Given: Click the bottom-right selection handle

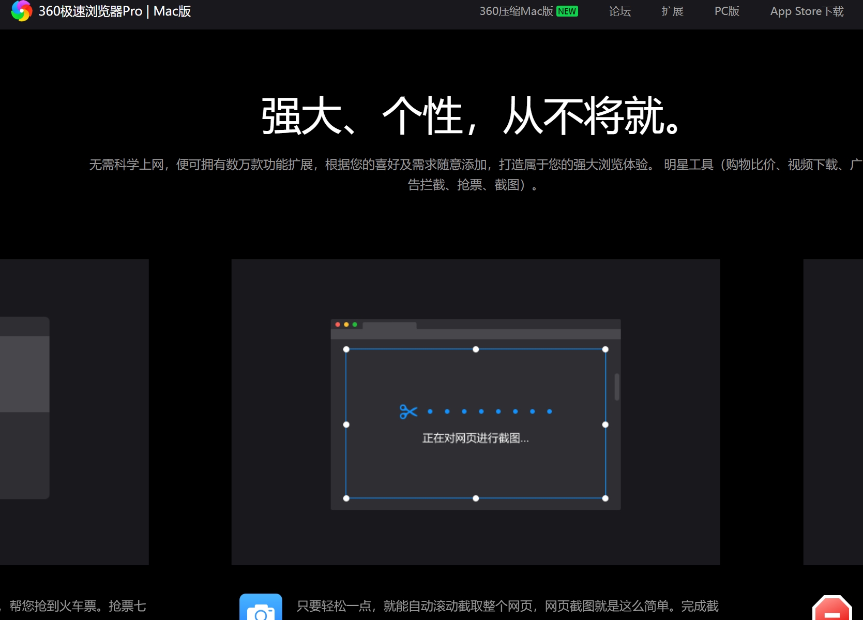Looking at the screenshot, I should point(605,498).
